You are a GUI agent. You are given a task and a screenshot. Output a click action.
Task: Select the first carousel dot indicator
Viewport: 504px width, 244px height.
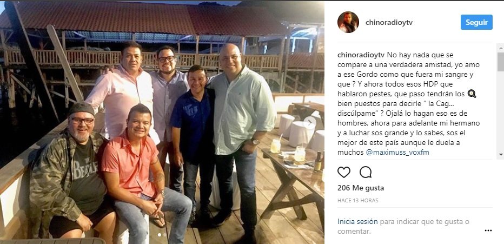160,235
